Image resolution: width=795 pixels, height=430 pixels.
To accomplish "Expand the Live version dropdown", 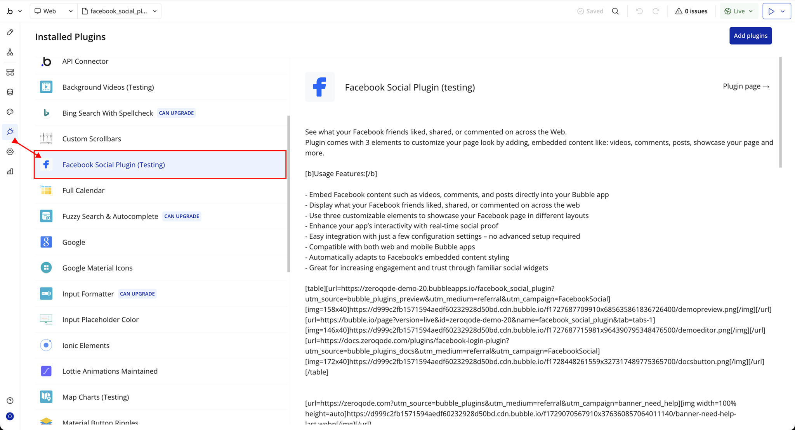I will pyautogui.click(x=739, y=11).
